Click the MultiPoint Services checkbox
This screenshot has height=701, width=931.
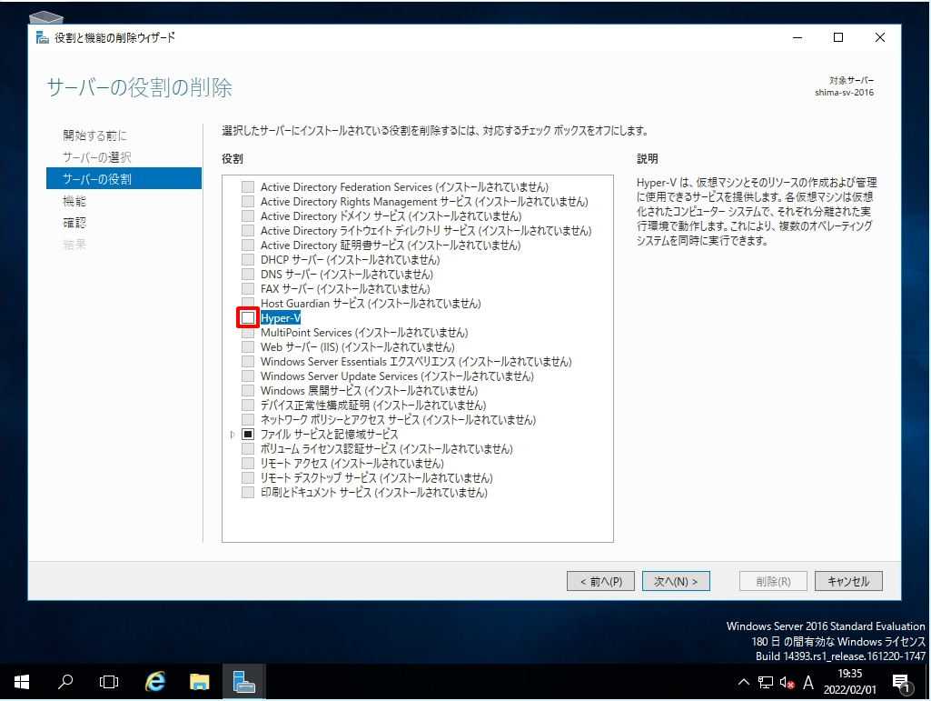(x=248, y=333)
